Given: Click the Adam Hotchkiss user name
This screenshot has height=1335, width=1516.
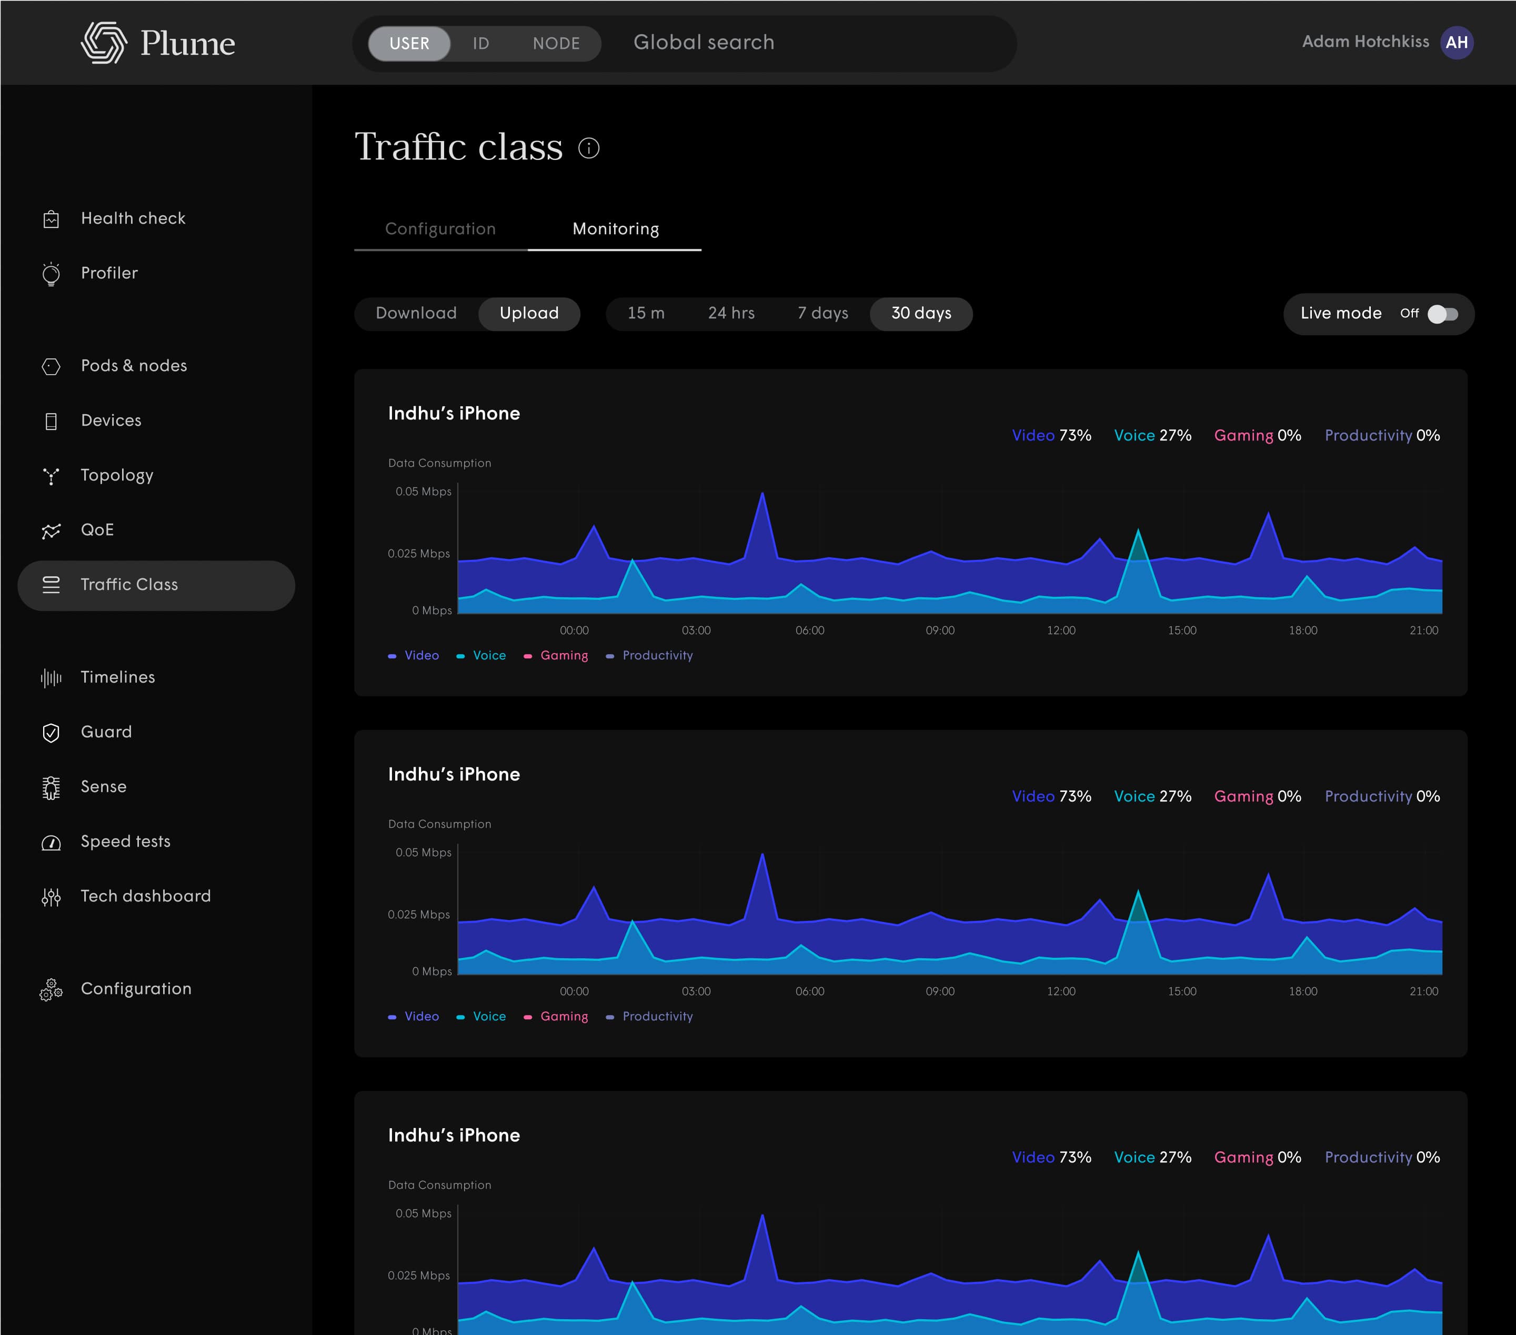Looking at the screenshot, I should 1366,42.
